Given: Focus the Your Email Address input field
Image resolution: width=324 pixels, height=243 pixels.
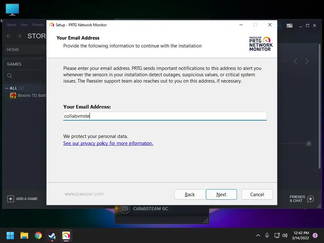Looking at the screenshot, I should [165, 116].
